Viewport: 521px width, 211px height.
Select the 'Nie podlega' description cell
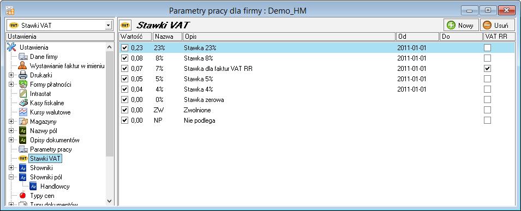tap(199, 120)
